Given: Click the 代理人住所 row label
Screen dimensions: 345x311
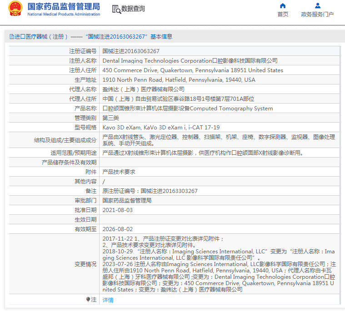Looking at the screenshot, I should click(x=83, y=99).
